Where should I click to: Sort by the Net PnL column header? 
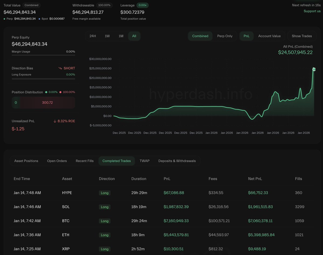[x=255, y=179]
